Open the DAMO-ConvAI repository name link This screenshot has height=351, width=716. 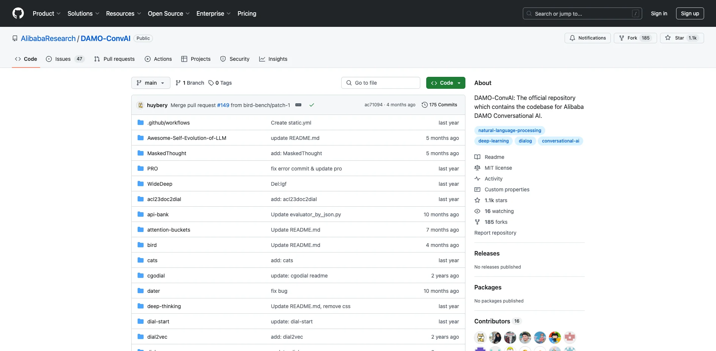coord(106,38)
